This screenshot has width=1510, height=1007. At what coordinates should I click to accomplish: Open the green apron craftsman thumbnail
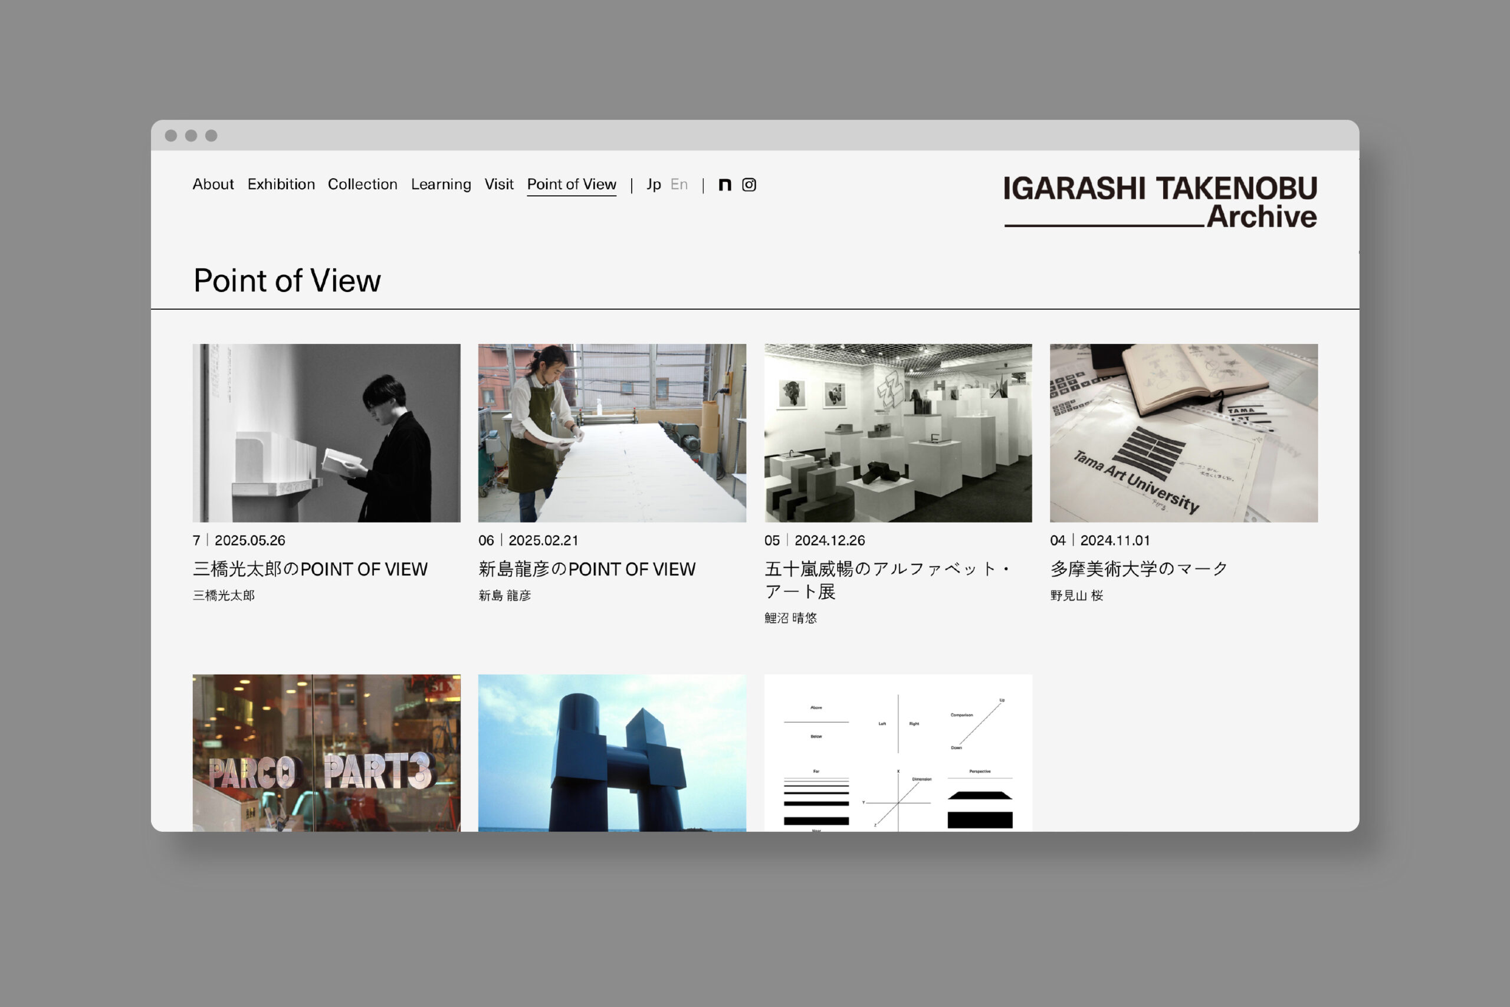point(612,433)
